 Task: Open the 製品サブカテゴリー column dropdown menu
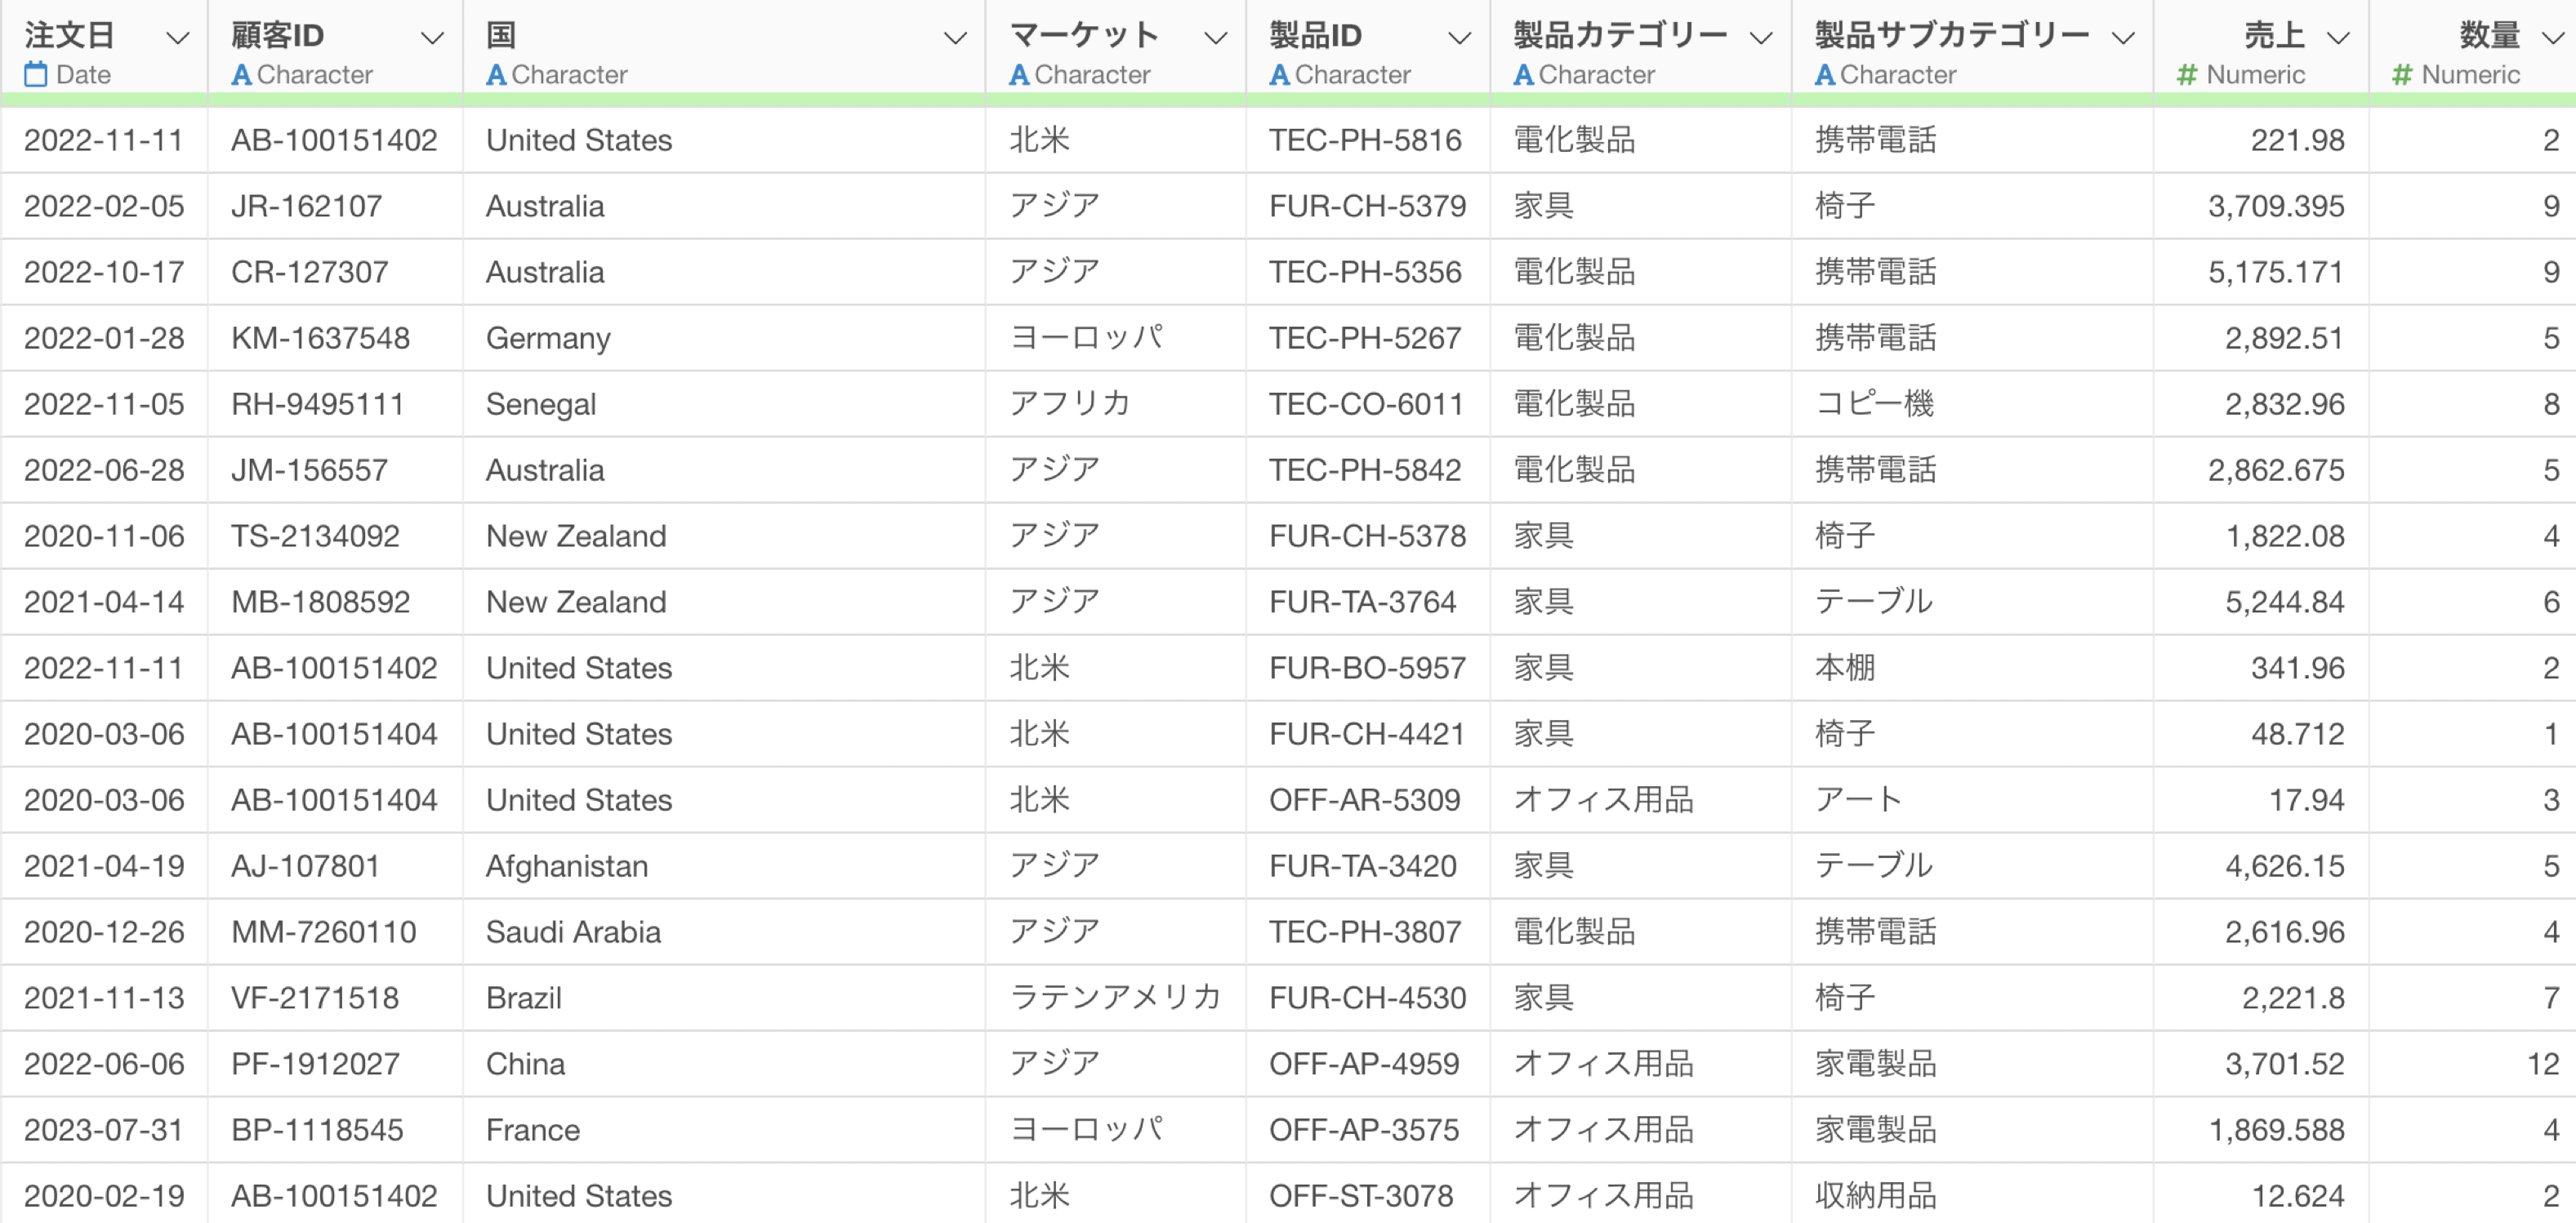(x=2123, y=38)
